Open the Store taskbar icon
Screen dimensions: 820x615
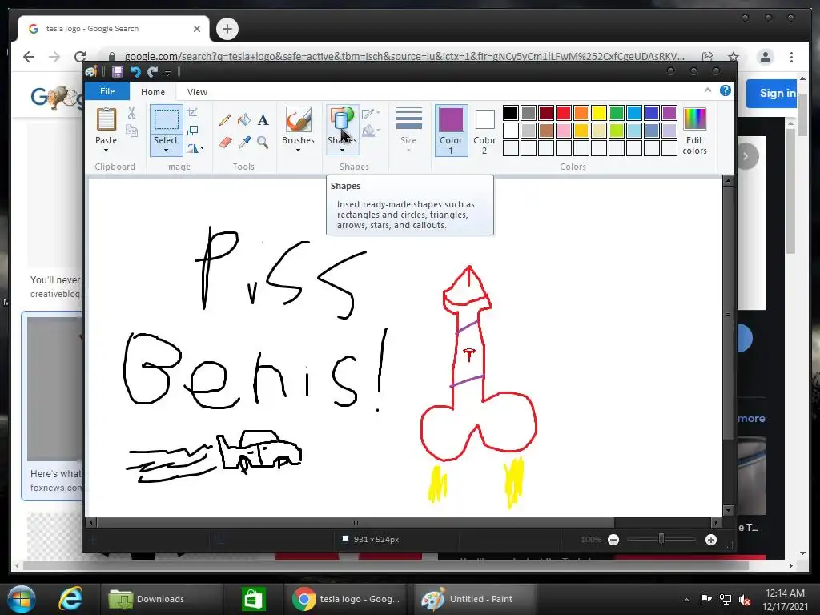point(254,599)
